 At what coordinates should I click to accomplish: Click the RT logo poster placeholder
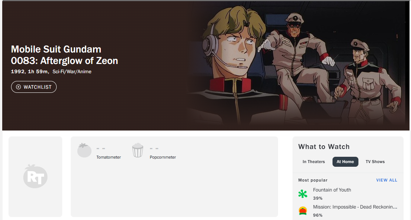point(36,176)
